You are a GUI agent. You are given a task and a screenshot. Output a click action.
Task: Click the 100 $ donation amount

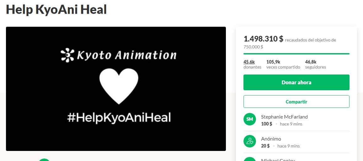click(267, 124)
